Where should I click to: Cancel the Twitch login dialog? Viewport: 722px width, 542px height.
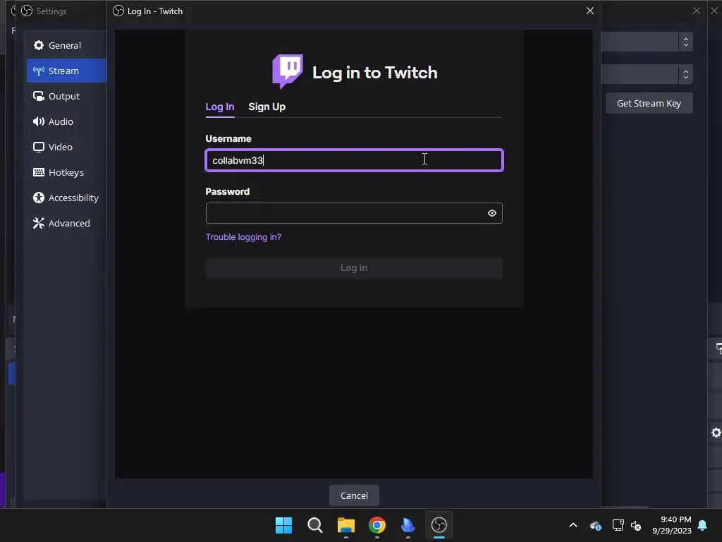354,495
